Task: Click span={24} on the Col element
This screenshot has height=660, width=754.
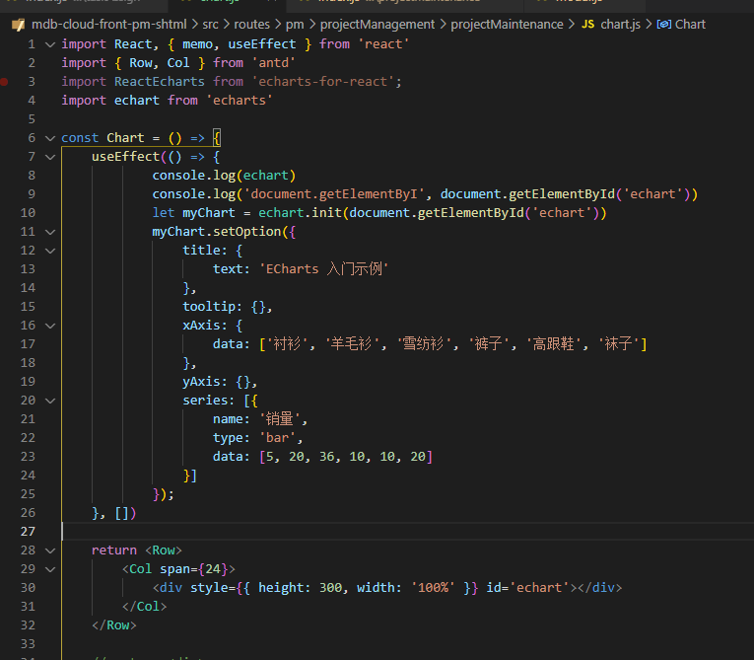Action: (193, 569)
